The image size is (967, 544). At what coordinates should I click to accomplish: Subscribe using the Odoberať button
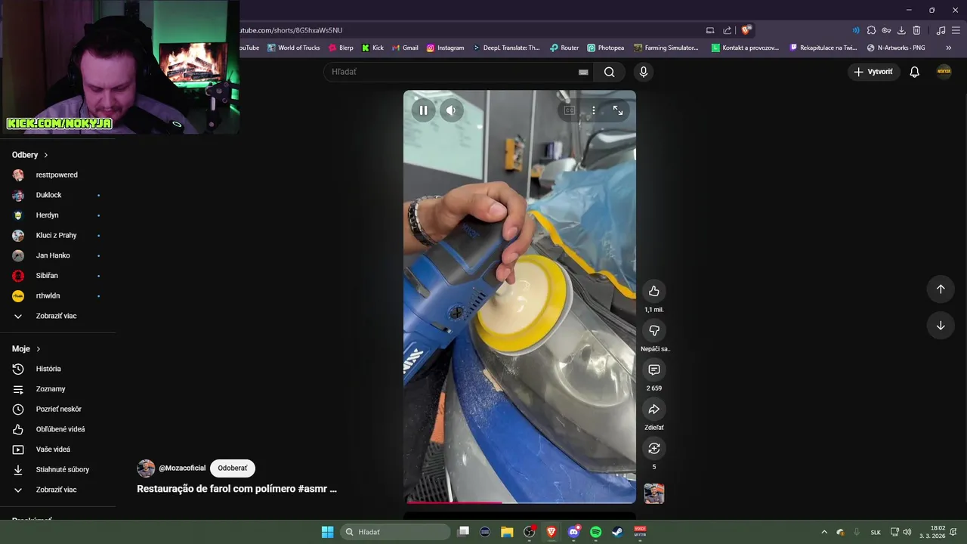pos(233,468)
